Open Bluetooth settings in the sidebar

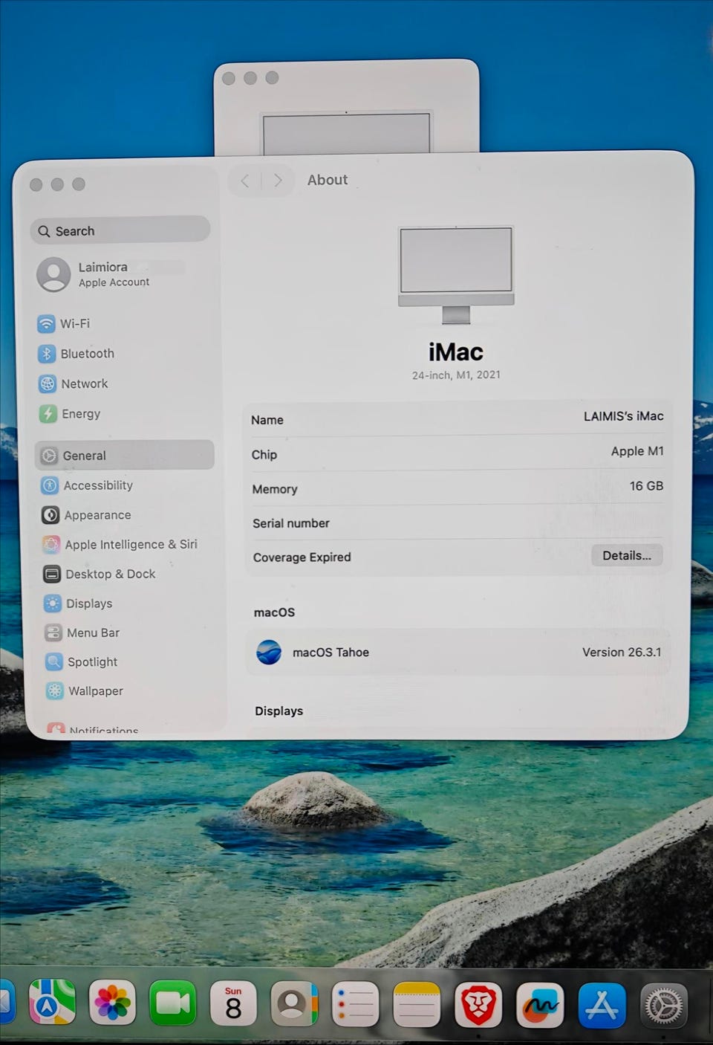[76, 354]
